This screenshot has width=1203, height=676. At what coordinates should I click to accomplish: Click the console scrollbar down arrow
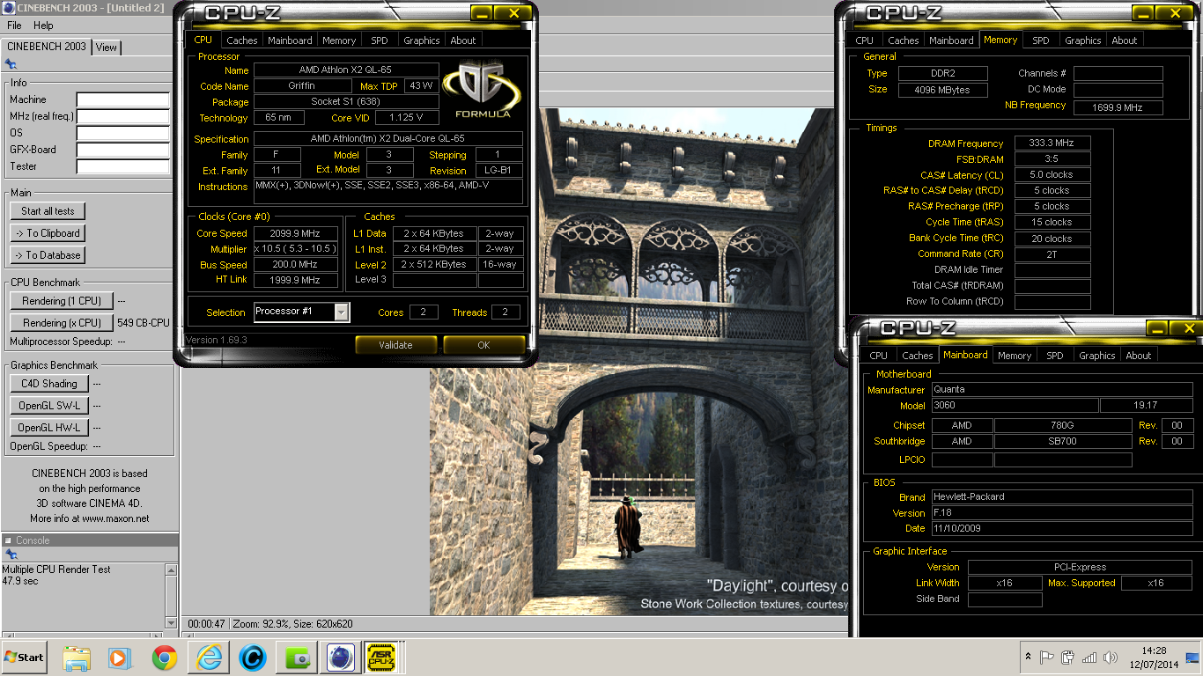pyautogui.click(x=172, y=622)
